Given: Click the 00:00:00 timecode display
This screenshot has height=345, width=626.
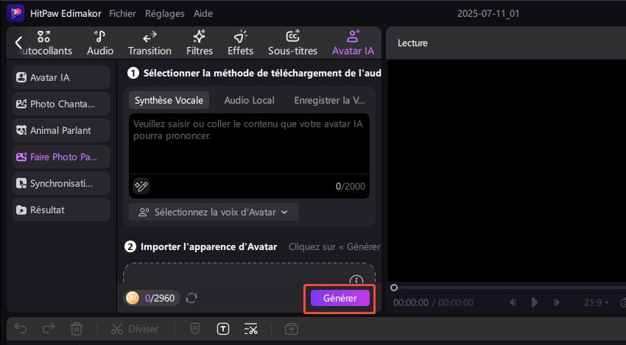Looking at the screenshot, I should click(411, 303).
